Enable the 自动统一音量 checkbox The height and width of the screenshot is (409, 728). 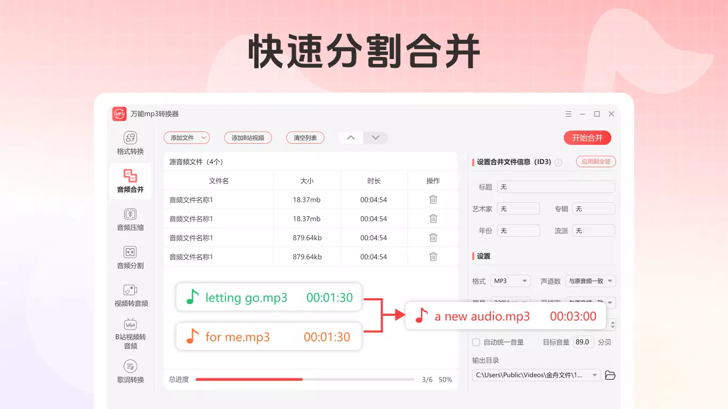476,342
